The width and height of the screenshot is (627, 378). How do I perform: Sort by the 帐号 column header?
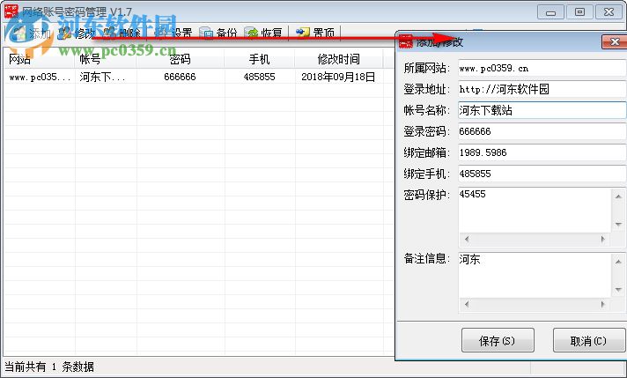pos(105,59)
